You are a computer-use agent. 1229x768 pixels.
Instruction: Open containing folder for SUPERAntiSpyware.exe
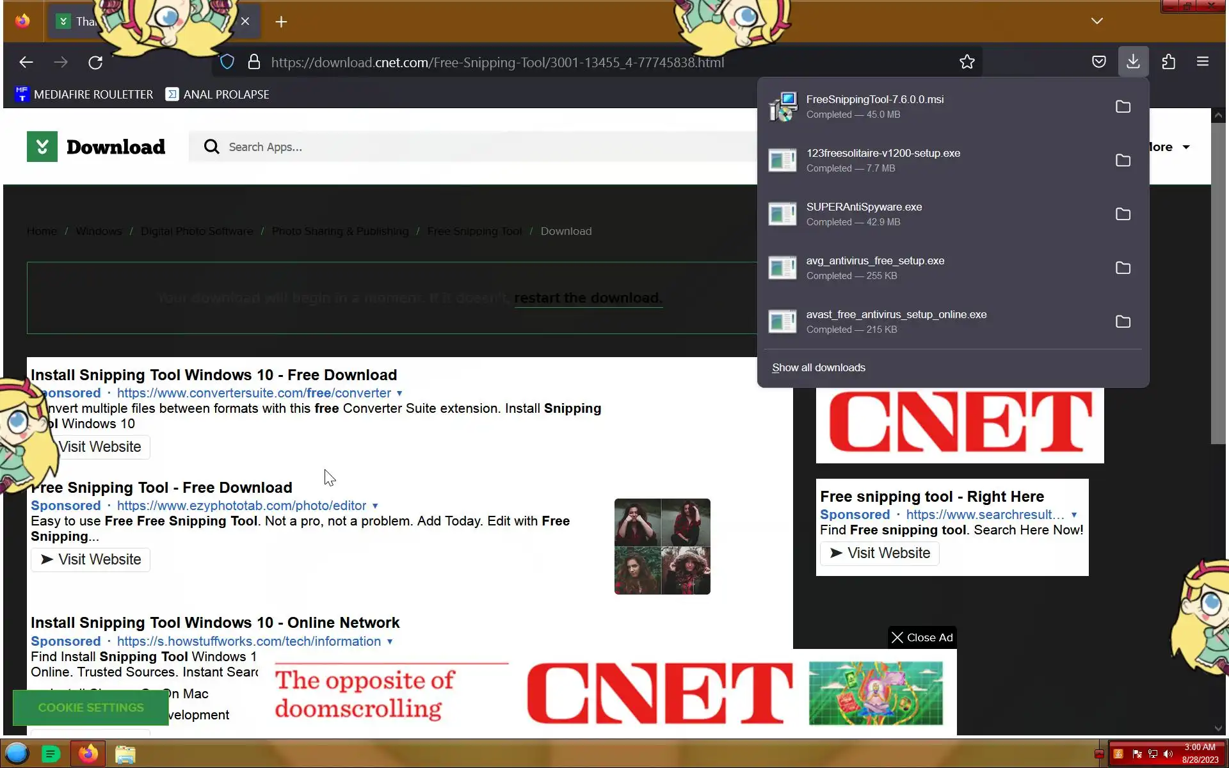(x=1123, y=214)
